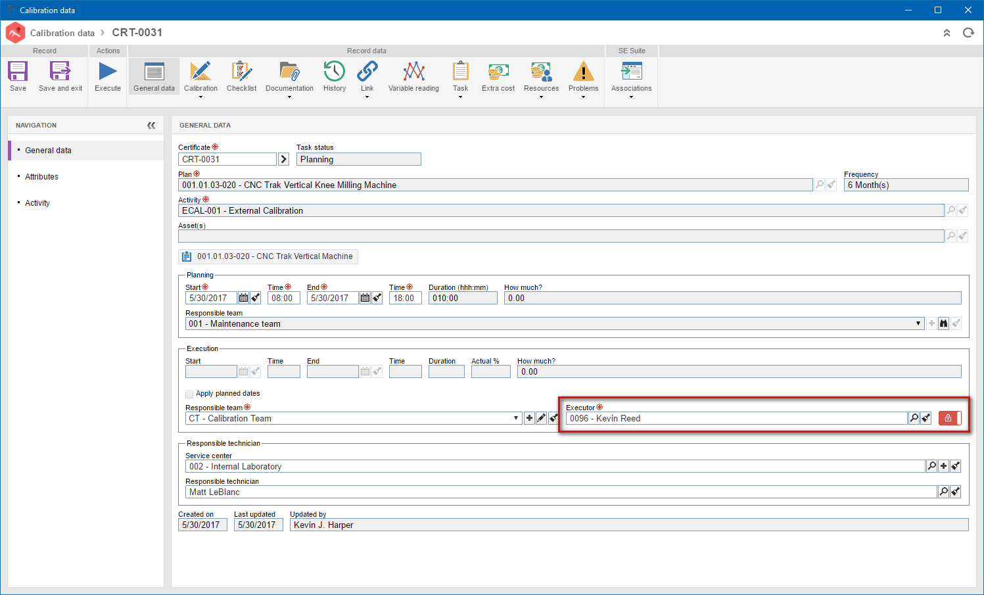Image resolution: width=984 pixels, height=595 pixels.
Task: Clear the Executor field
Action: click(926, 418)
